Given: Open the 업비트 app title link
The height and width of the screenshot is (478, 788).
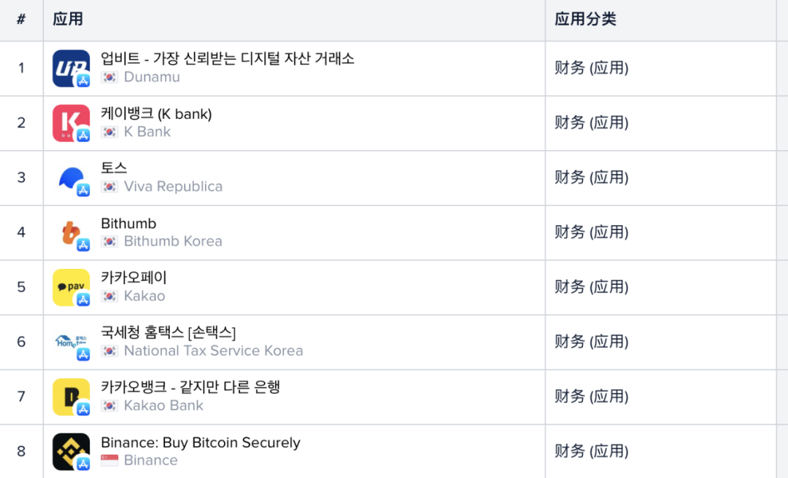Looking at the screenshot, I should click(228, 58).
